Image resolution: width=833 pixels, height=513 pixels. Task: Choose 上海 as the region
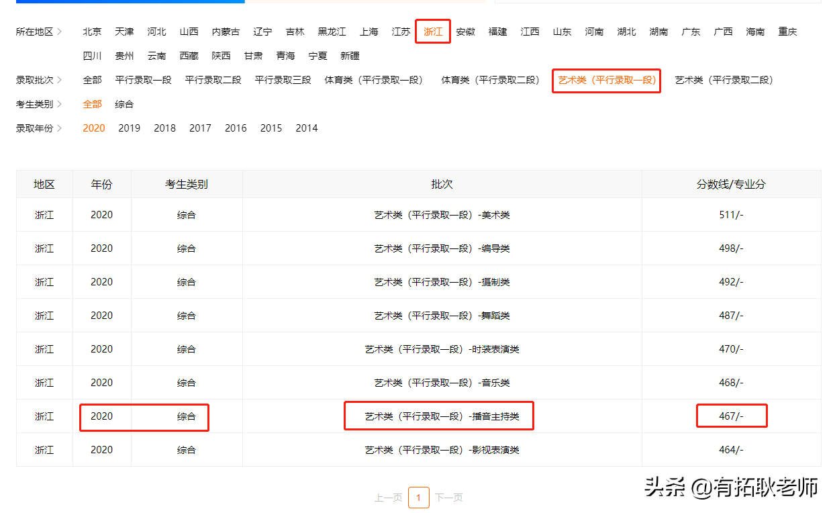coord(368,31)
